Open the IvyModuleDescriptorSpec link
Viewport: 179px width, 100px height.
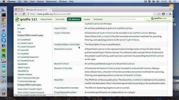67,44
